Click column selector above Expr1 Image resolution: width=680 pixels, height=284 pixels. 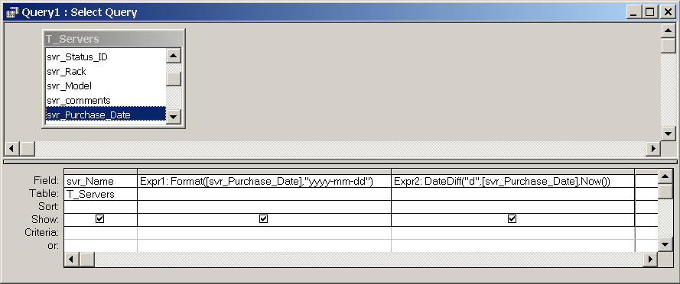pos(264,172)
